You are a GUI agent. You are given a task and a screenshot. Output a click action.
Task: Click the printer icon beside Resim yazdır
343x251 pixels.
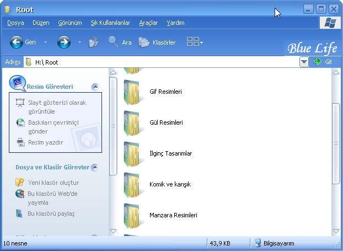tap(21, 142)
